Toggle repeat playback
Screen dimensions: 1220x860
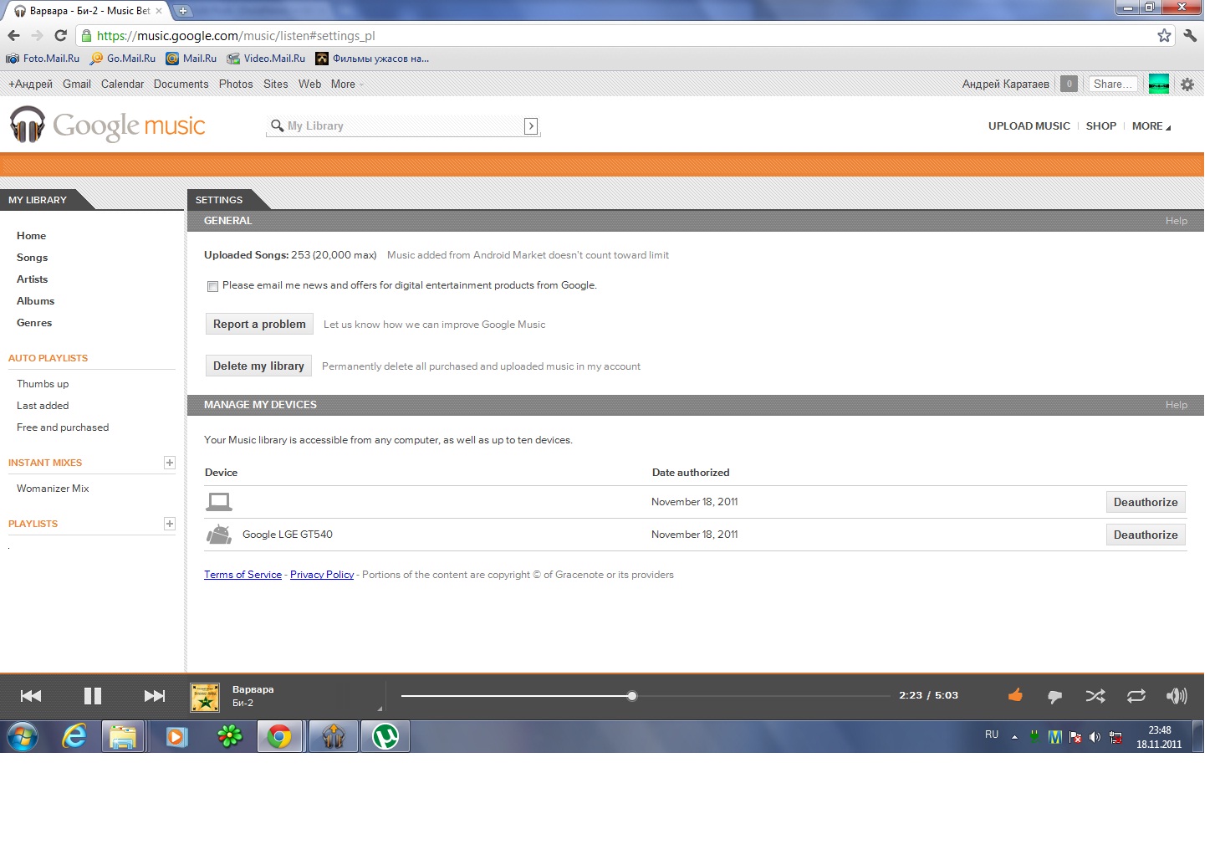coord(1136,696)
